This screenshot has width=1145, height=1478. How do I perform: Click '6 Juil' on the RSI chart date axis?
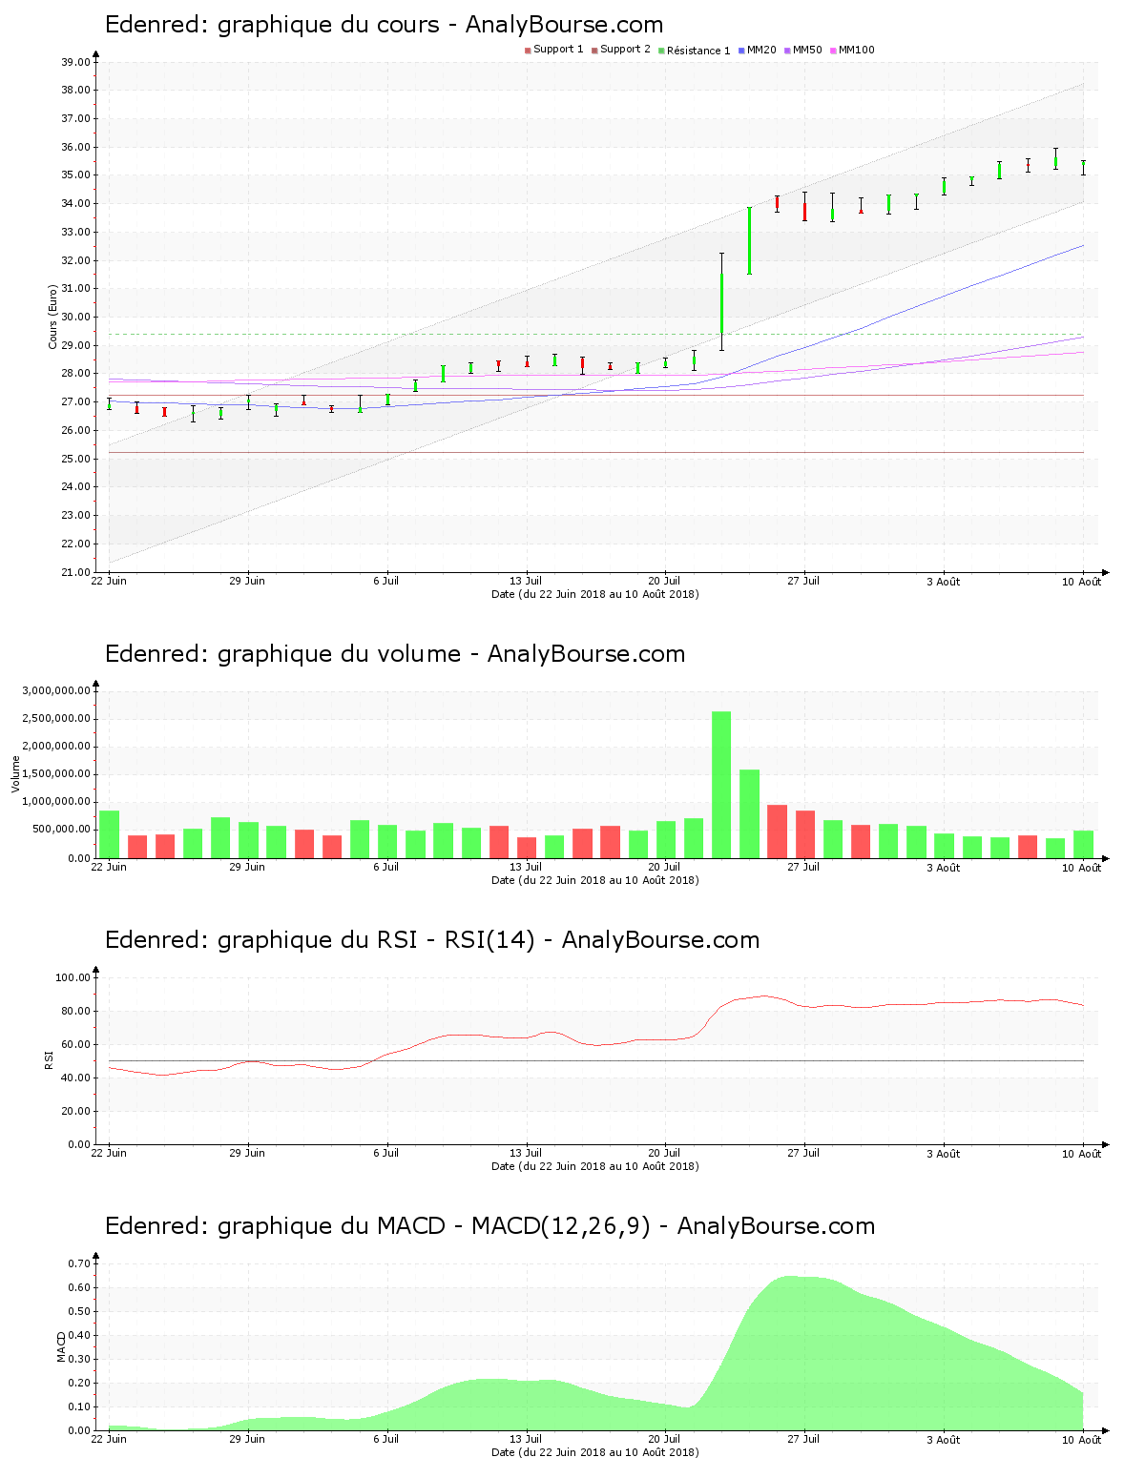[x=386, y=1153]
